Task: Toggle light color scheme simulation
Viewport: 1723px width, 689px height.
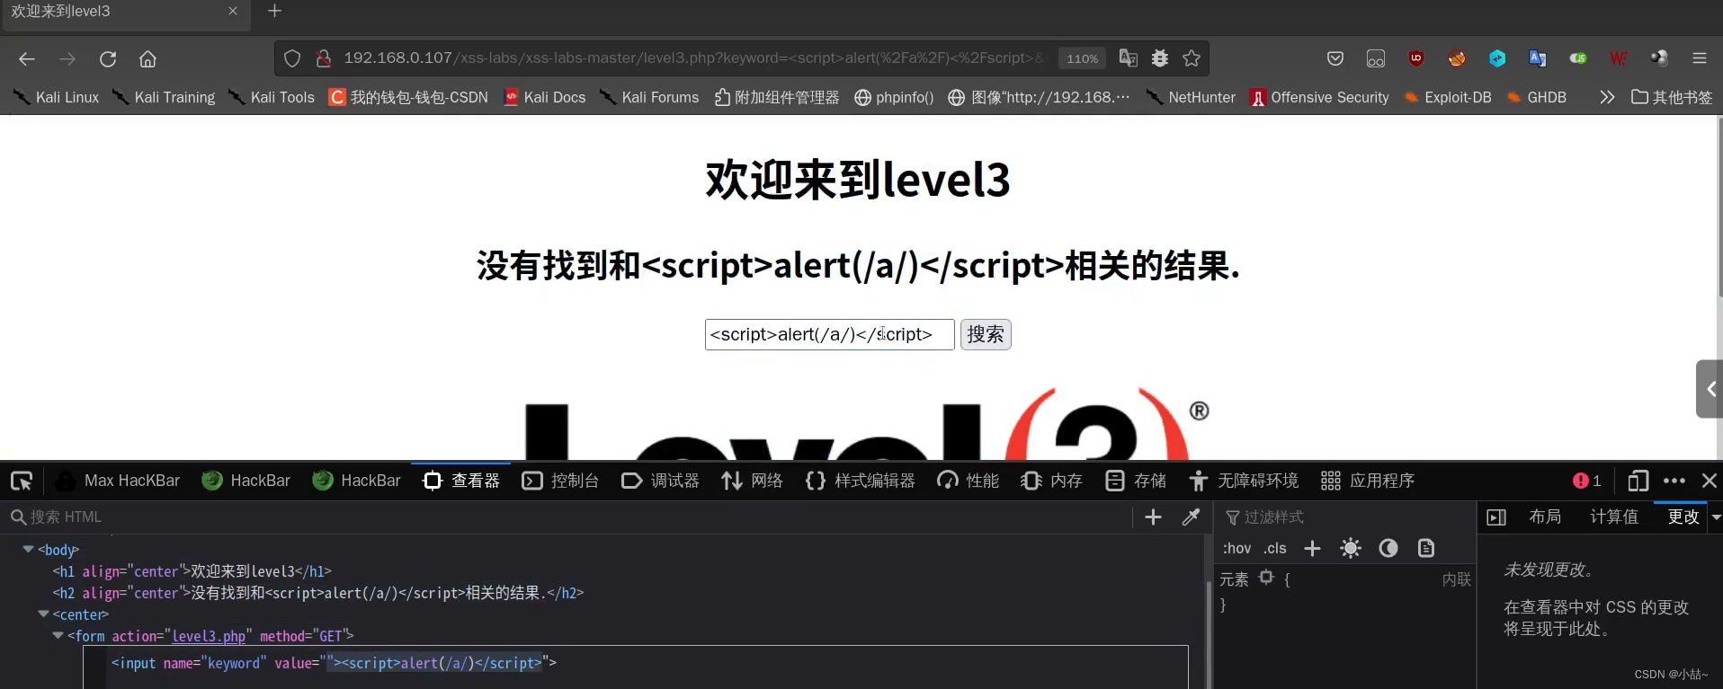Action: click(1351, 548)
